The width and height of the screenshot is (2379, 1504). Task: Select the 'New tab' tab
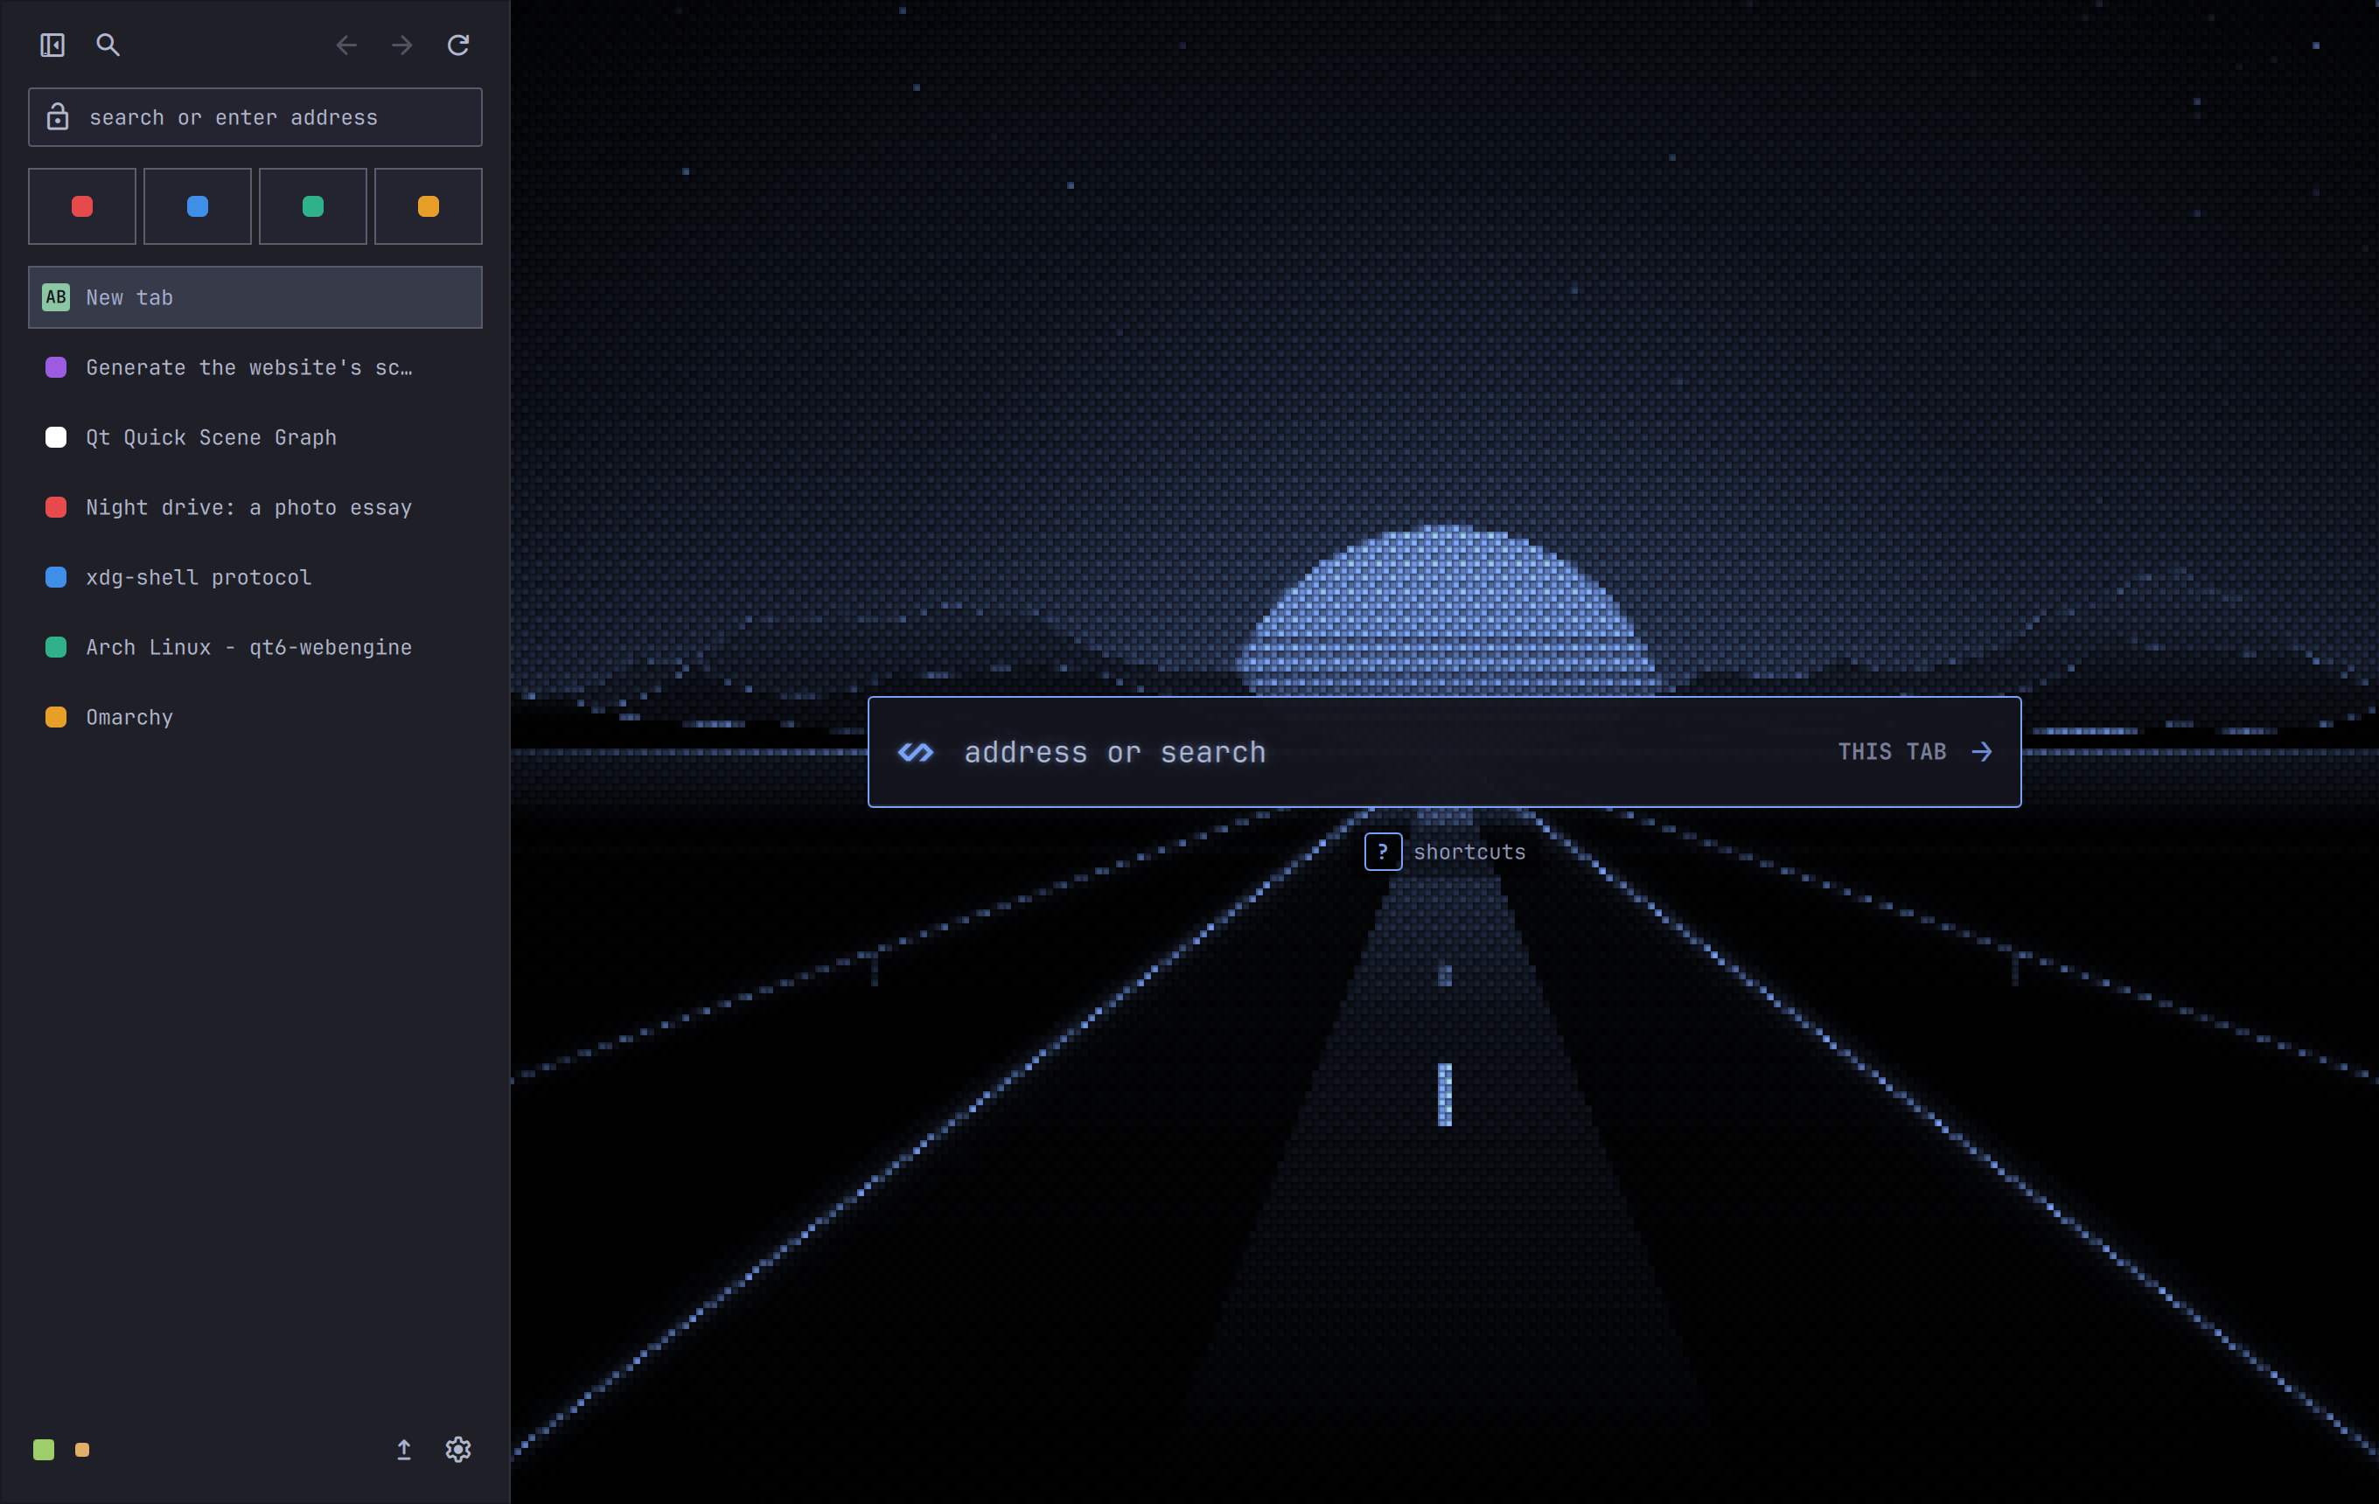coord(255,297)
